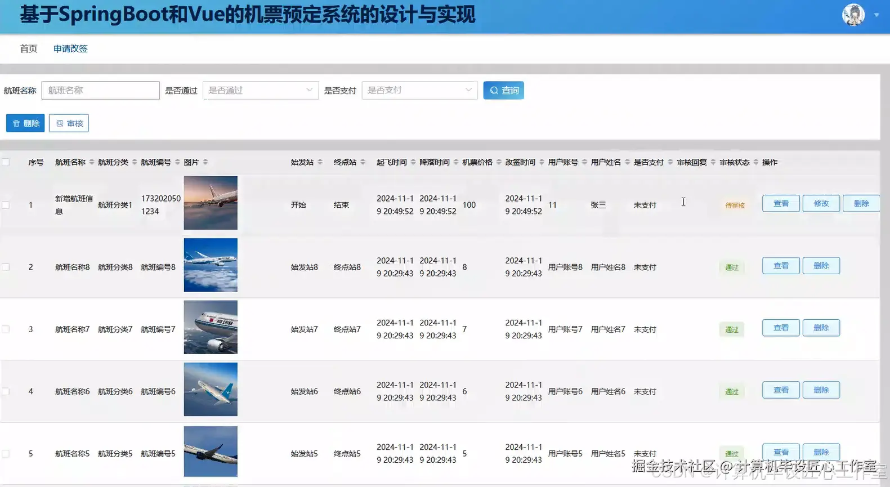890x487 pixels.
Task: Click the 操作 column header
Action: click(x=770, y=162)
